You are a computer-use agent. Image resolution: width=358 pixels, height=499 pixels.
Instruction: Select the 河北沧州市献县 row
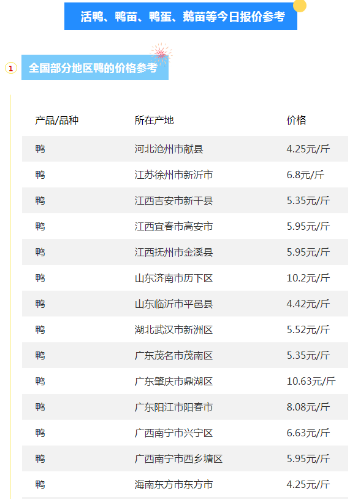pyautogui.click(x=185, y=149)
